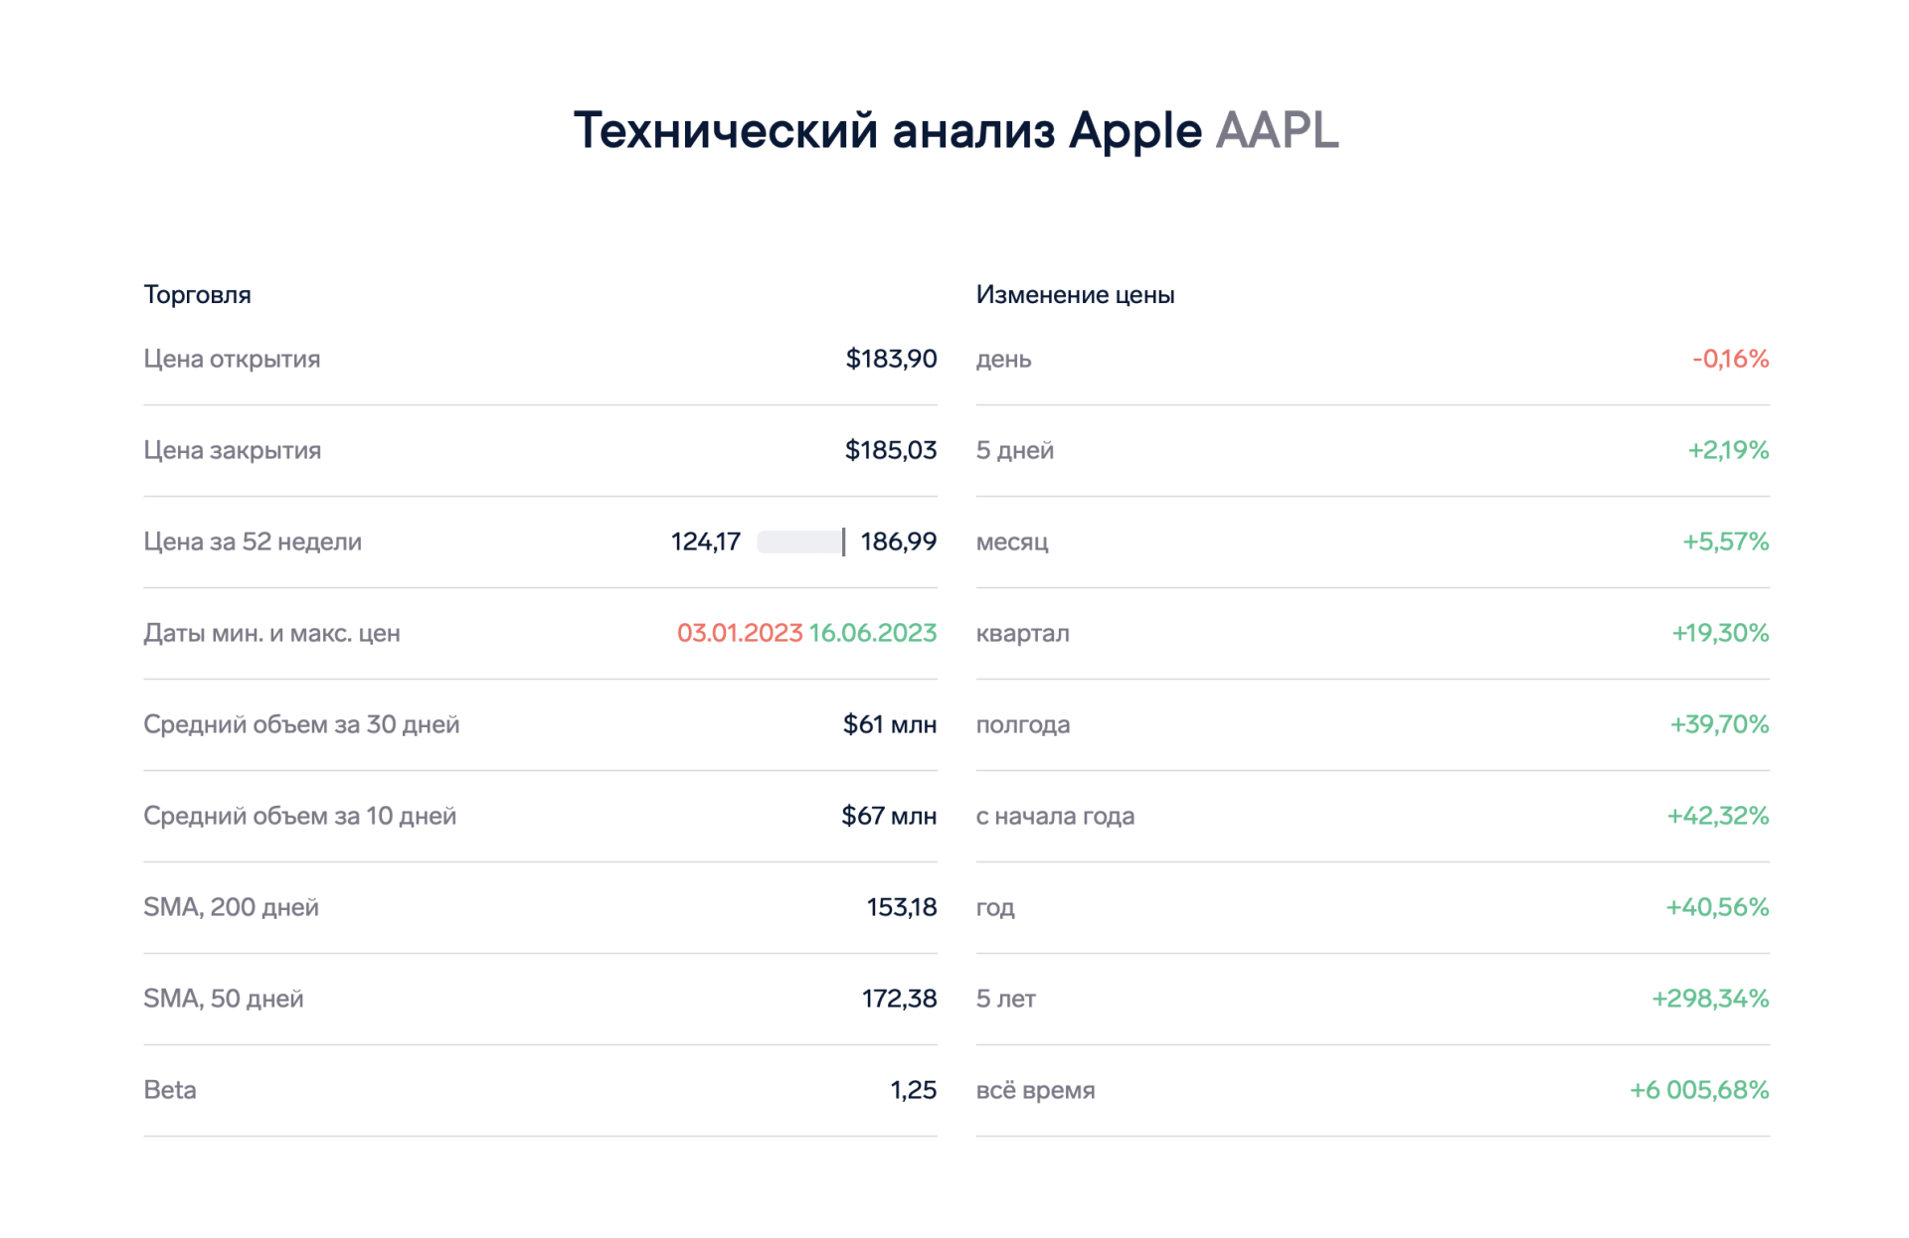
Task: Click the всё время change +6 005,68%
Action: point(1699,1090)
